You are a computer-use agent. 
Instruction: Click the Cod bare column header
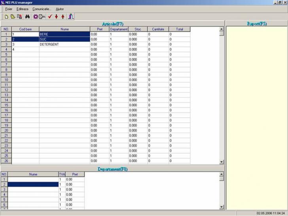point(25,29)
